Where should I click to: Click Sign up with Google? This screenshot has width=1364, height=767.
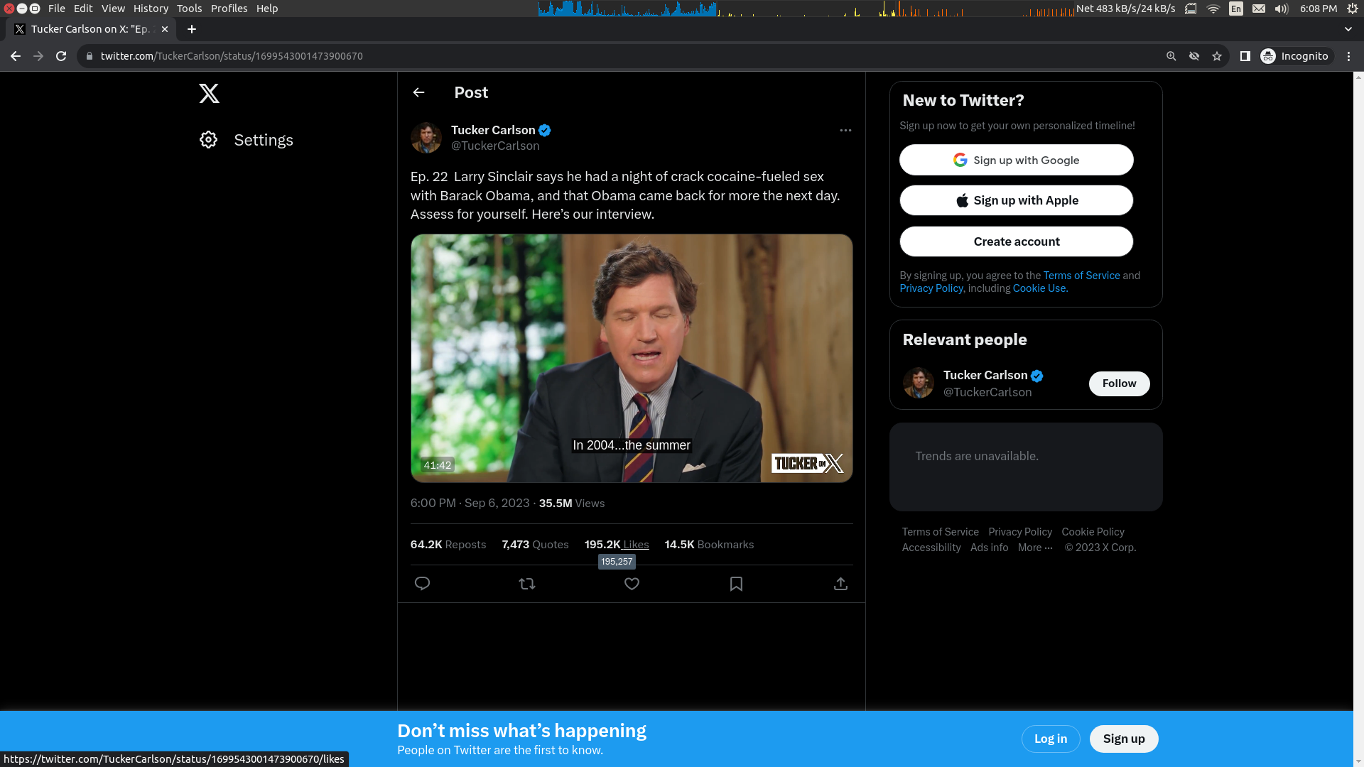point(1016,160)
